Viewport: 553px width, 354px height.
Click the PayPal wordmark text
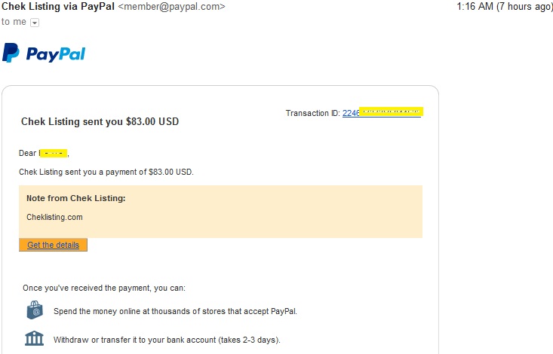(56, 53)
